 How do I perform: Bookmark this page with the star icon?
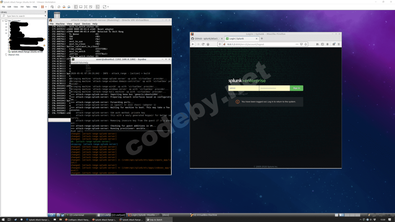click(306, 44)
